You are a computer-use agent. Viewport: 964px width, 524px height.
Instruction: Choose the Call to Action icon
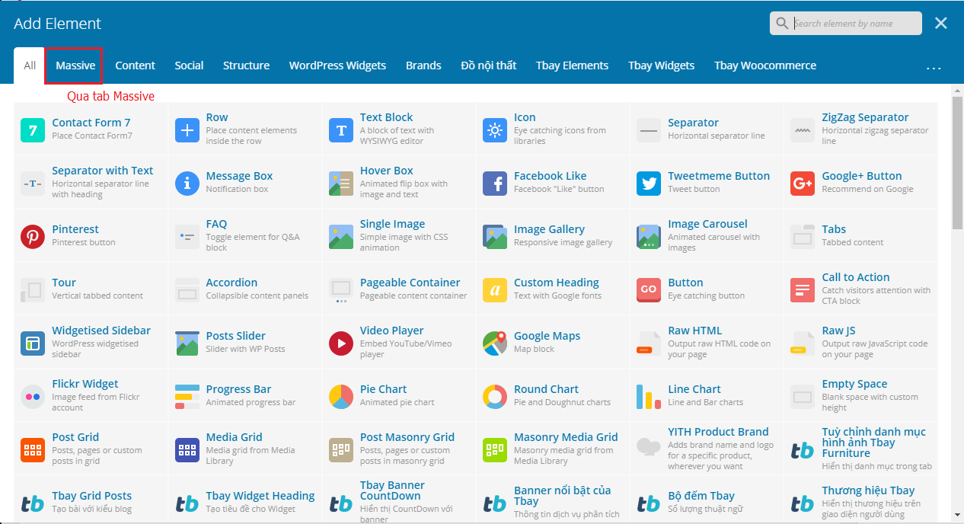(803, 290)
